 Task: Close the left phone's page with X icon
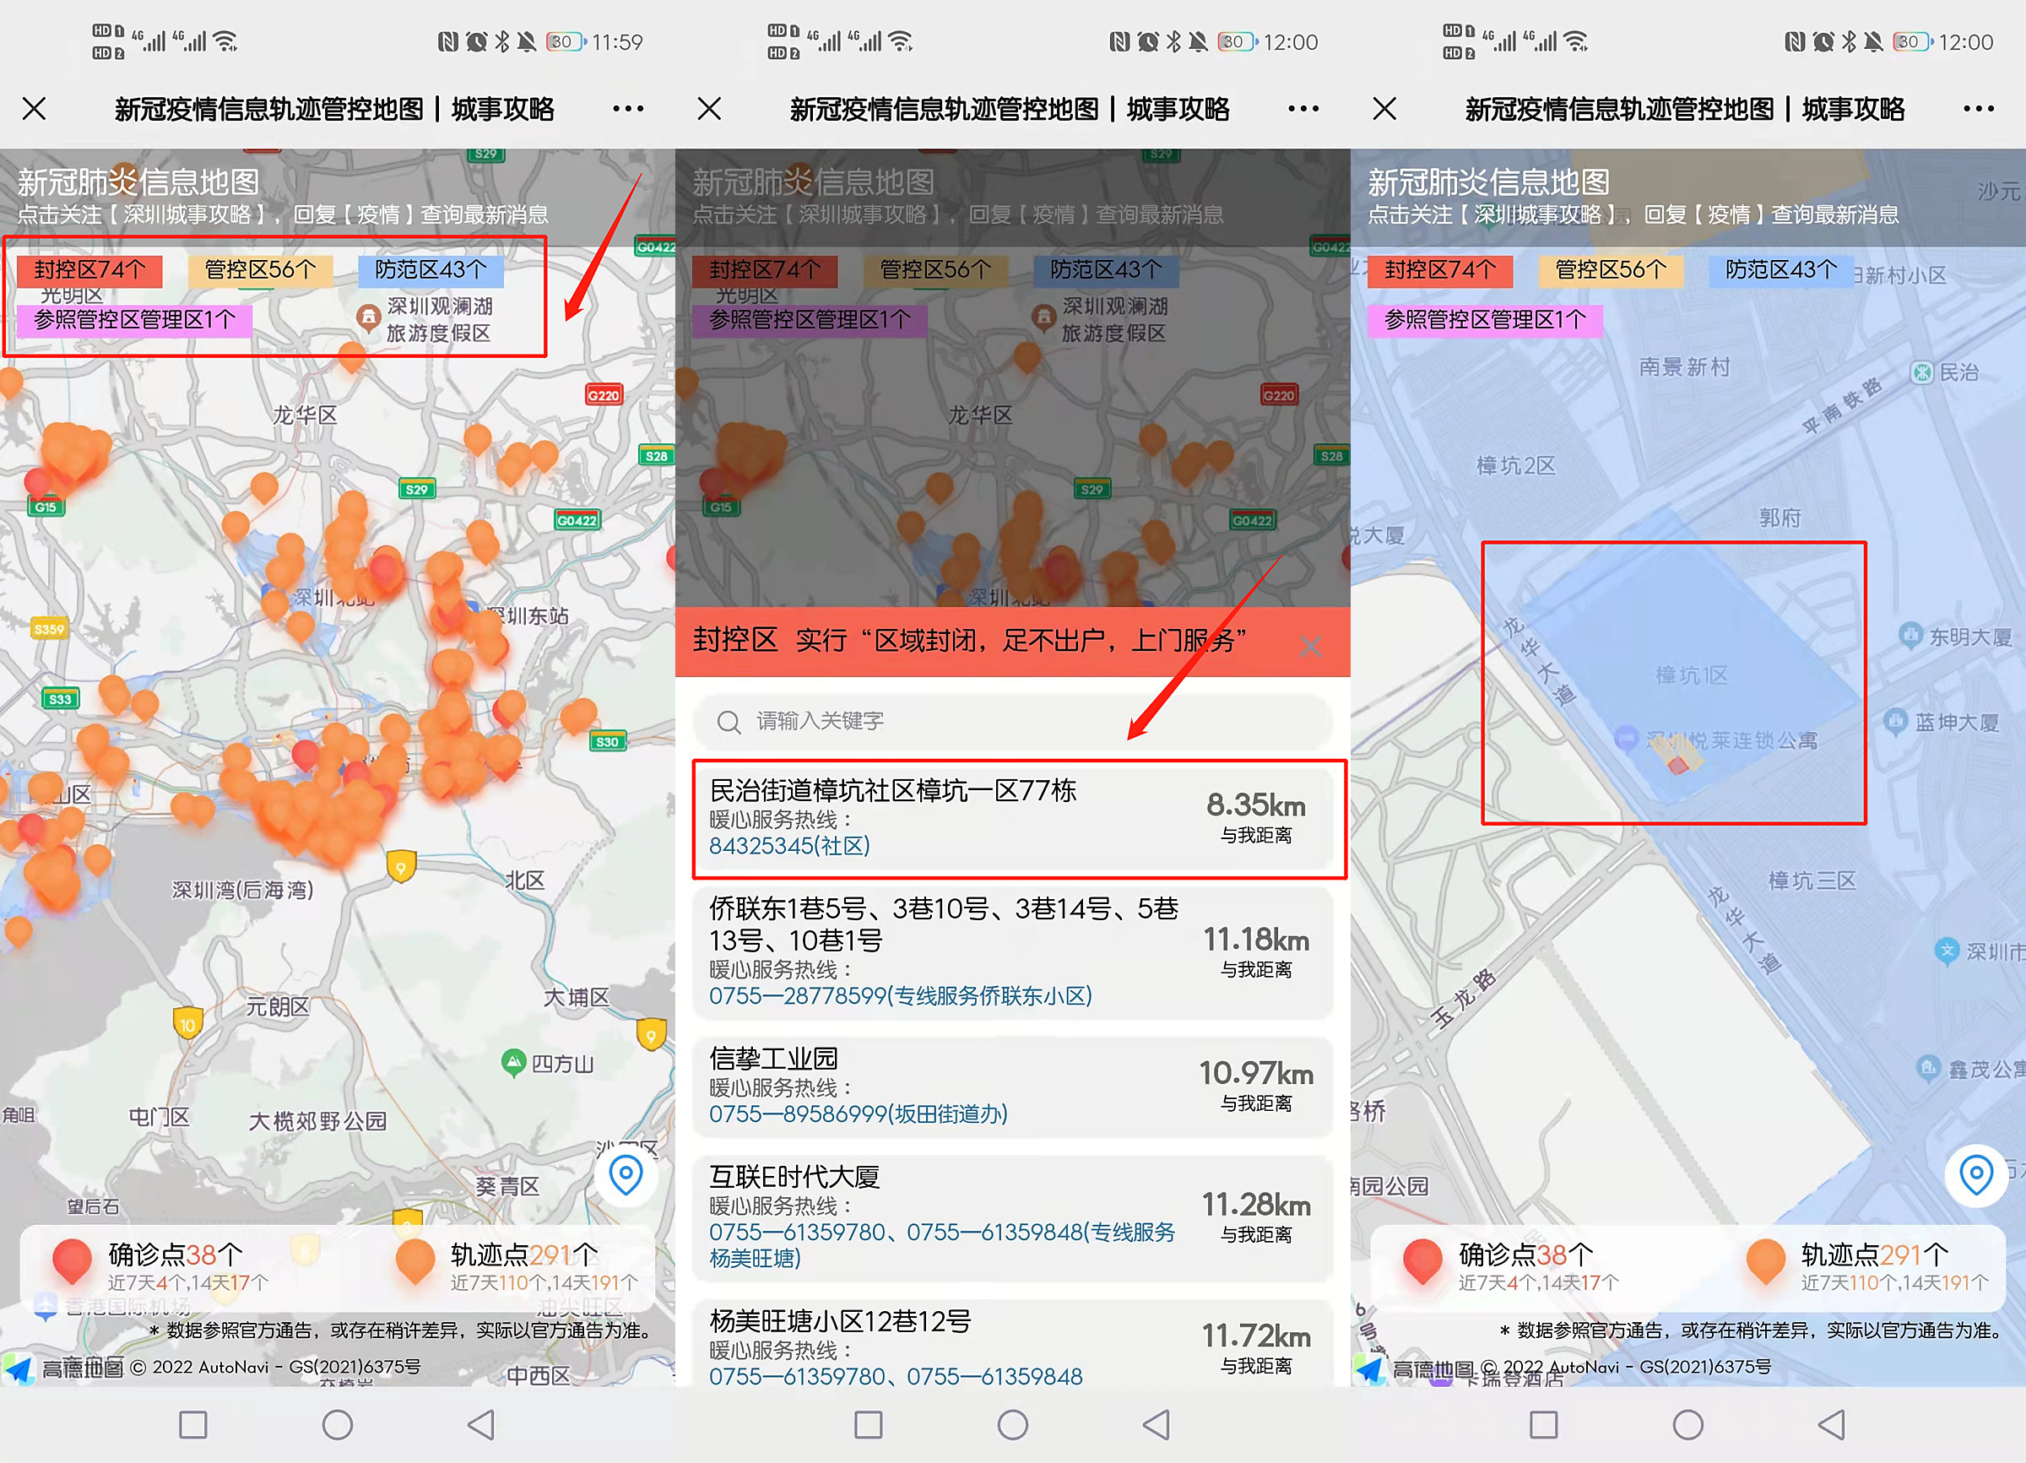[34, 109]
